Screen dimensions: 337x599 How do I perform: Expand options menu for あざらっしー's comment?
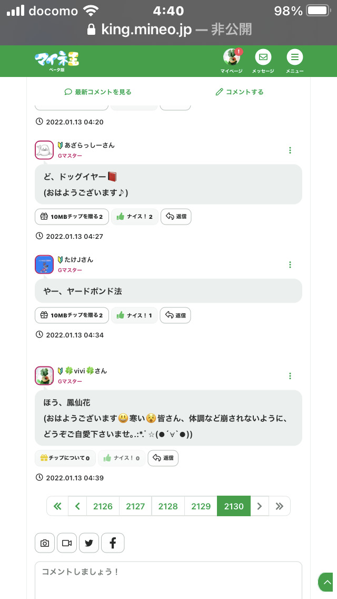290,150
